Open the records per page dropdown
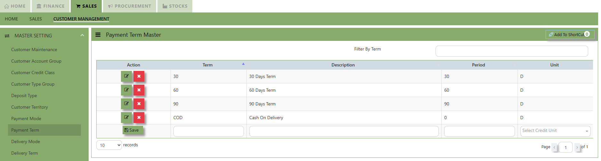 109,145
